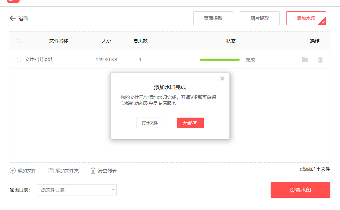Toggle the select-all radio in table header
Image resolution: width=340 pixels, height=210 pixels.
tap(19, 41)
